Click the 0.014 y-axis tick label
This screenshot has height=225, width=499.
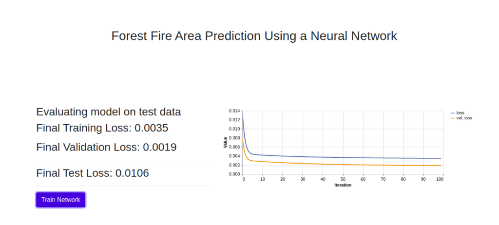(234, 111)
